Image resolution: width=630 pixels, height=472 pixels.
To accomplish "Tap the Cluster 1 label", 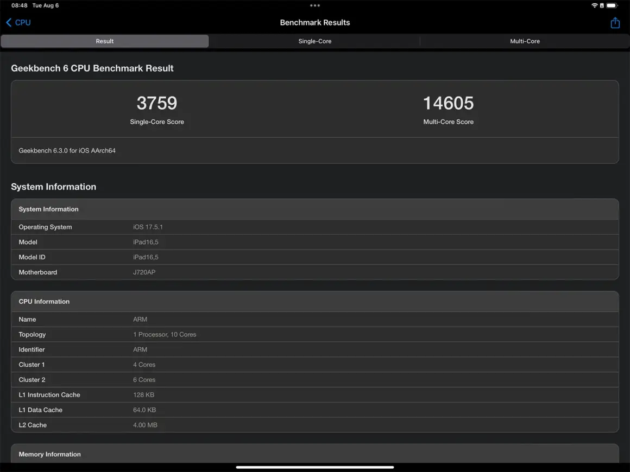I will click(31, 365).
